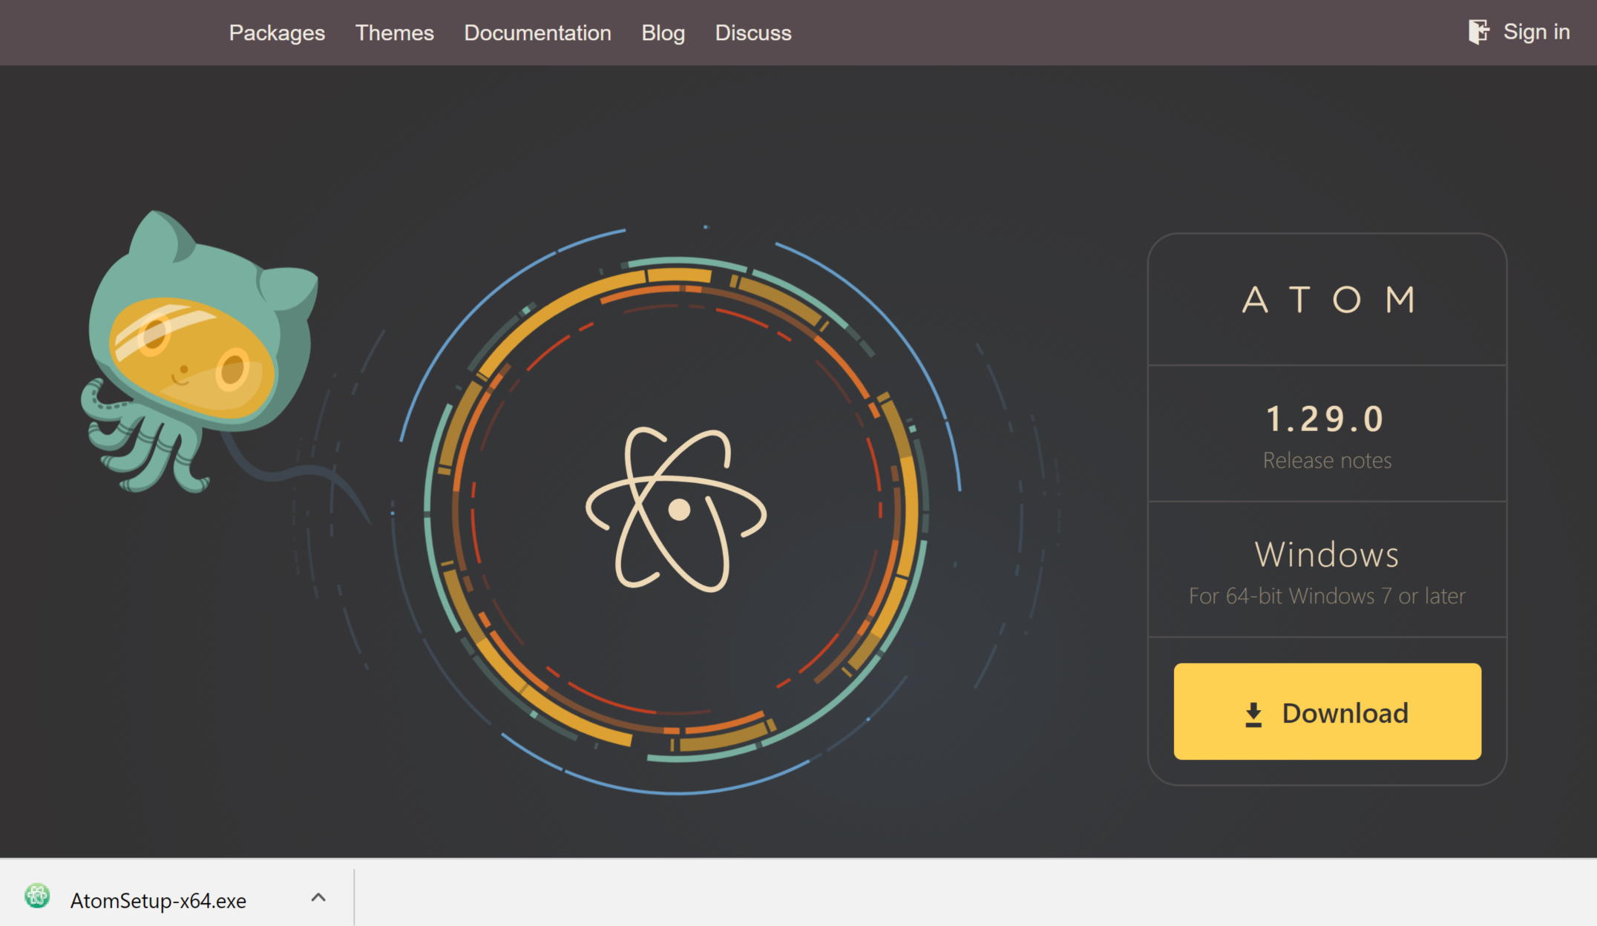Click the AtomSetup file icon in download bar
The height and width of the screenshot is (926, 1597).
[37, 896]
